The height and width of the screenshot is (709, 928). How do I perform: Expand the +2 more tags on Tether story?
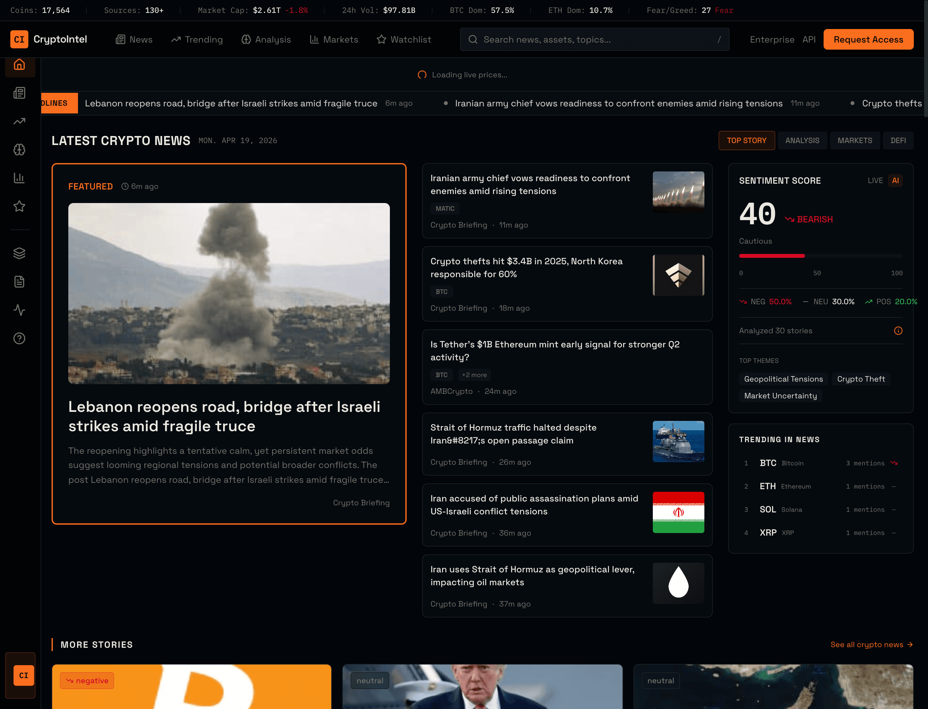click(474, 375)
